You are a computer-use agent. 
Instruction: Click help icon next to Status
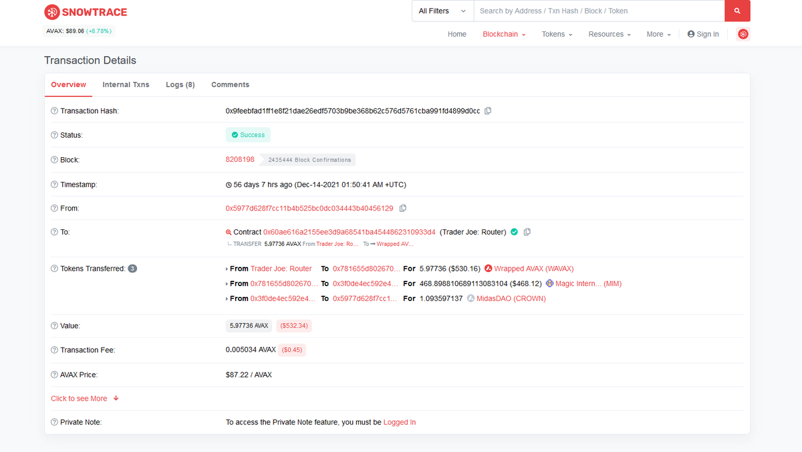coord(54,135)
